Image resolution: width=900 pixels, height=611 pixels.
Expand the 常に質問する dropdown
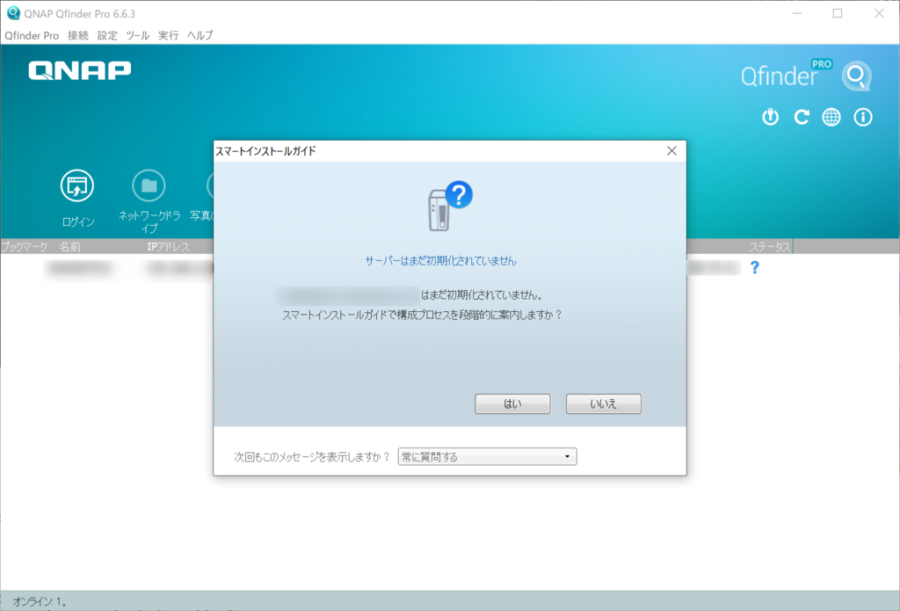point(487,456)
